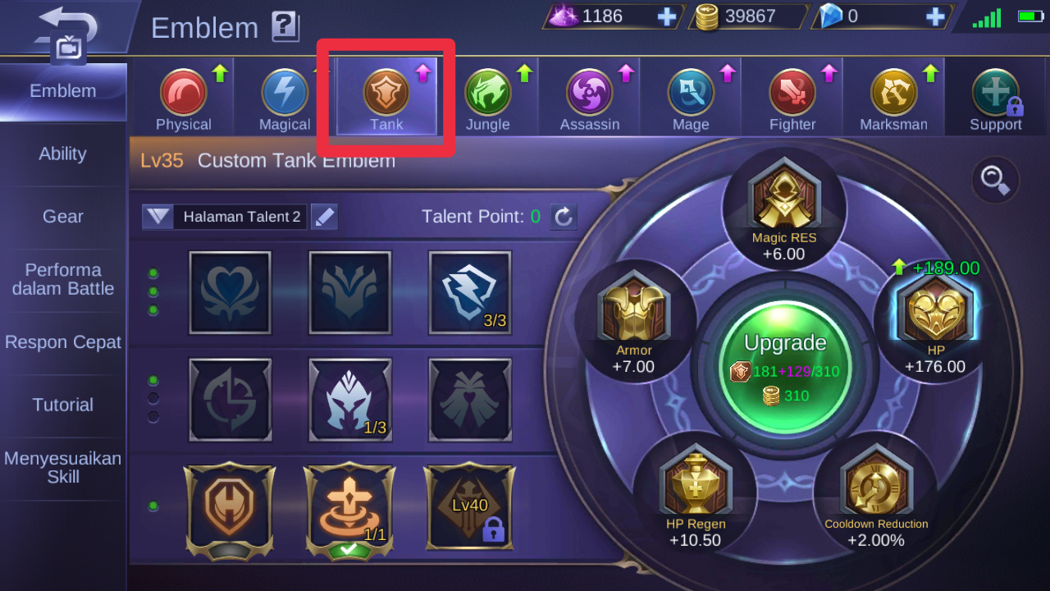Screen dimensions: 1050x591
Task: Switch to the Gear sidebar tab
Action: tap(63, 217)
